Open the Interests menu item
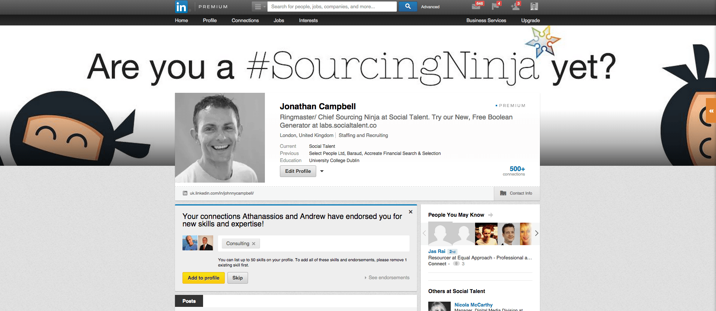 pos(308,20)
